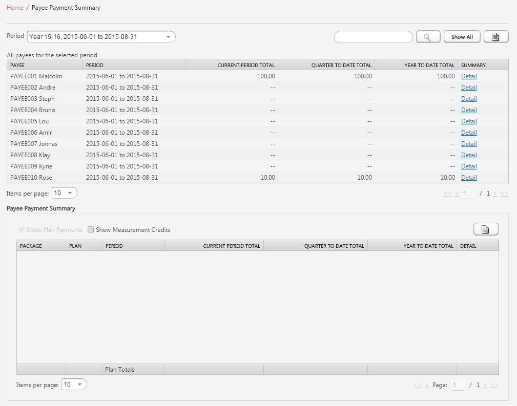Jump to first page of plan table
Image resolution: width=517 pixels, height=406 pixels.
click(418, 385)
